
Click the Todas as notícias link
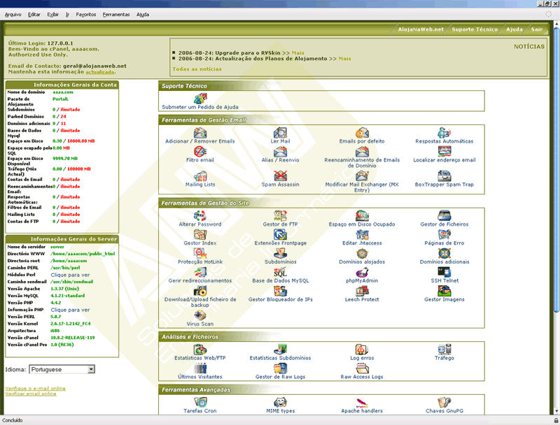click(x=197, y=69)
